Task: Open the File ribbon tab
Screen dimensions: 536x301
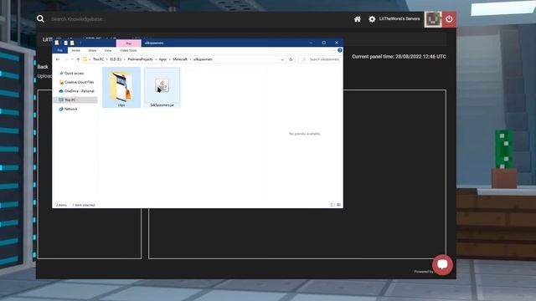Action: (60, 50)
